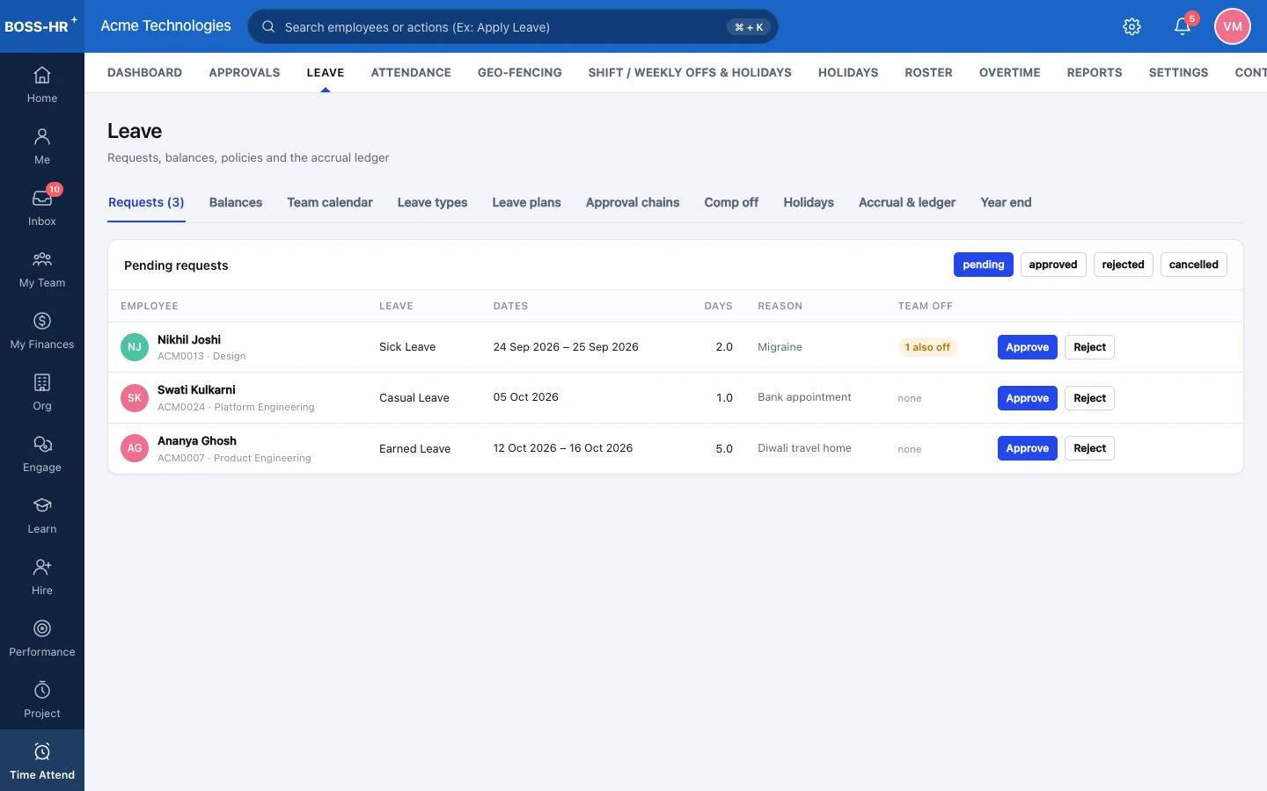
Task: Click Swati Kulkarni's name
Action: tap(196, 389)
